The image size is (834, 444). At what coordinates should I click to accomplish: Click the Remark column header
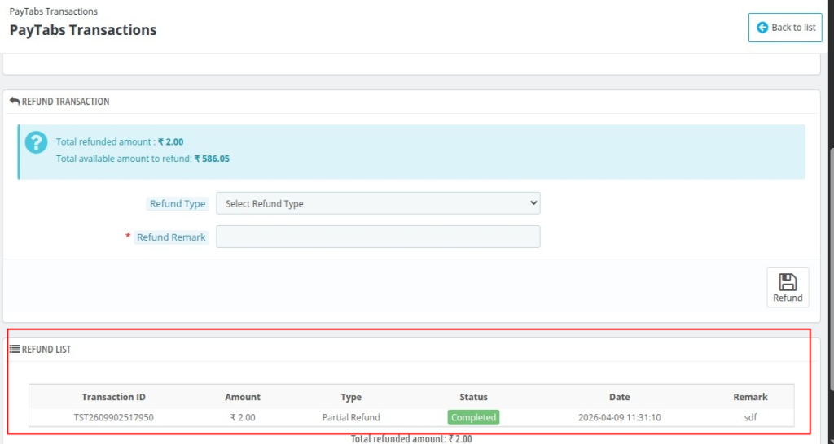coord(750,398)
